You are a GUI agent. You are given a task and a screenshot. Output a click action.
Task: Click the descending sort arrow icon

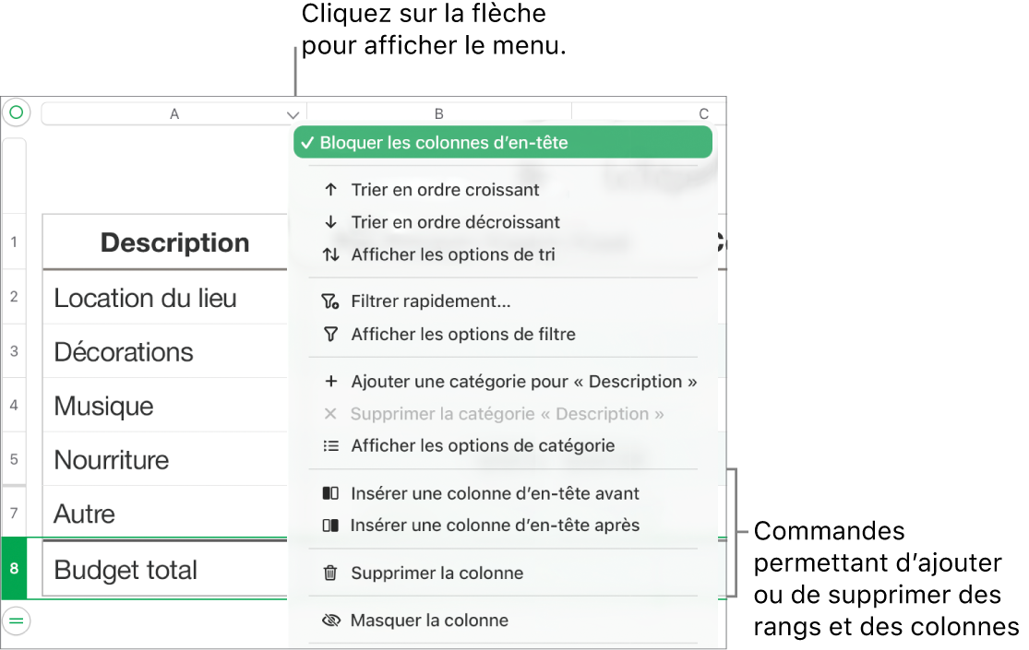[x=330, y=221]
